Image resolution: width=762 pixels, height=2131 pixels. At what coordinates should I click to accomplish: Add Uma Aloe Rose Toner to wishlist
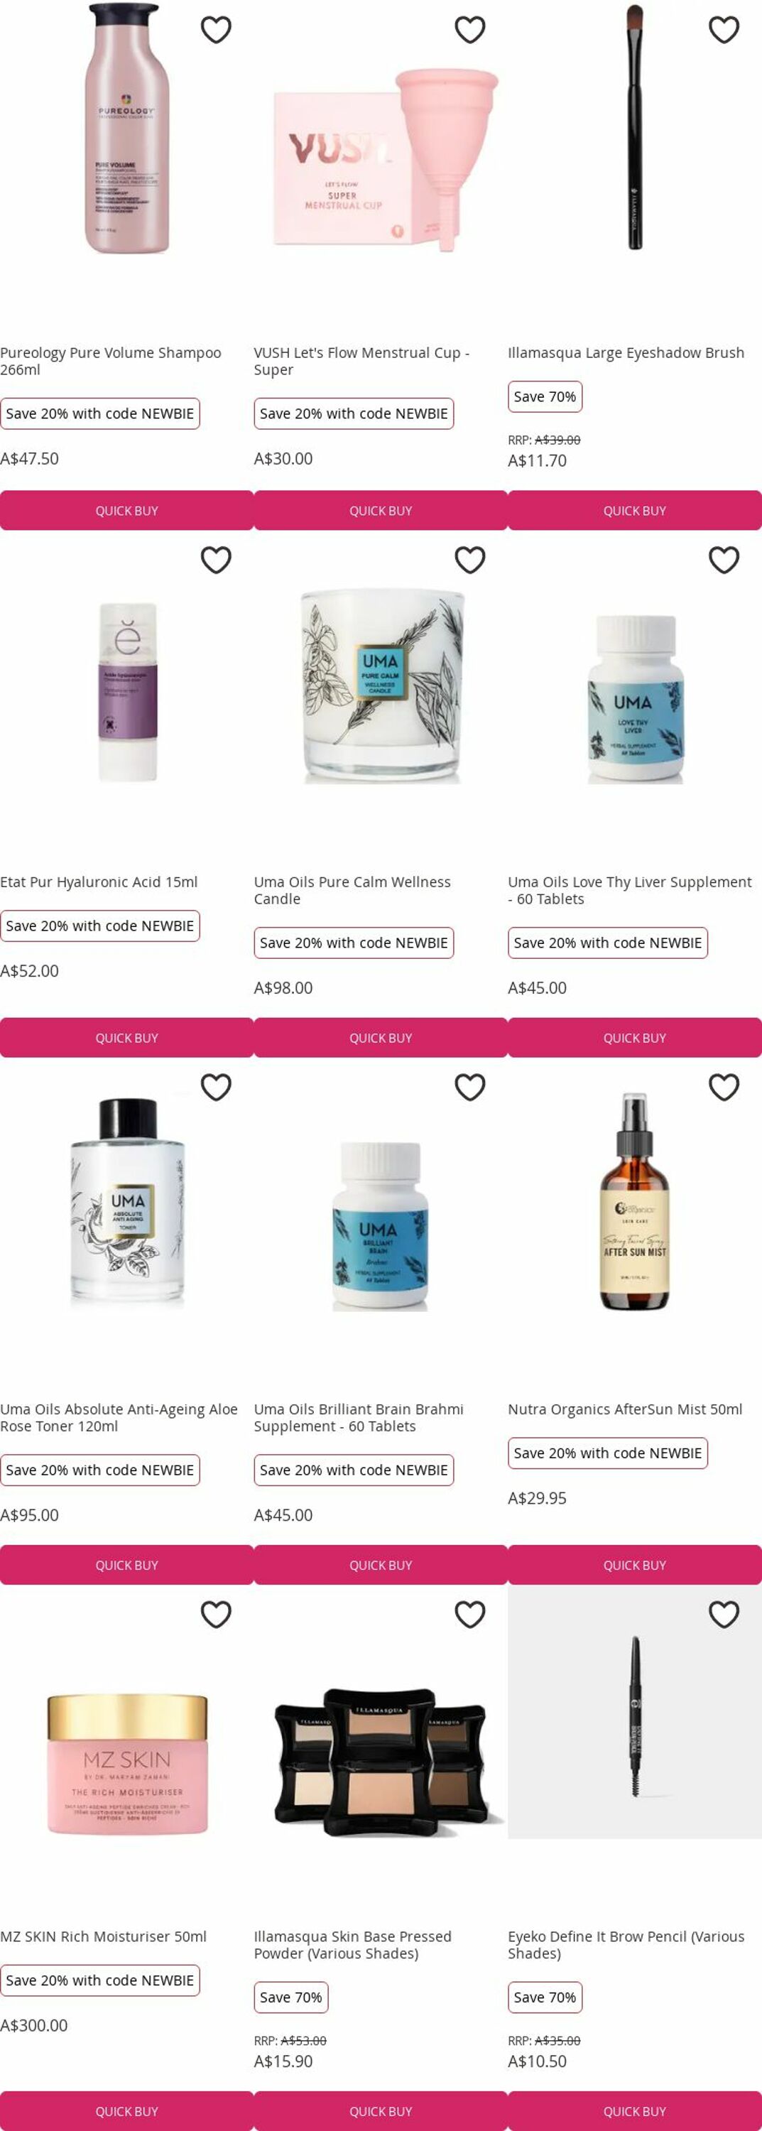(216, 1087)
